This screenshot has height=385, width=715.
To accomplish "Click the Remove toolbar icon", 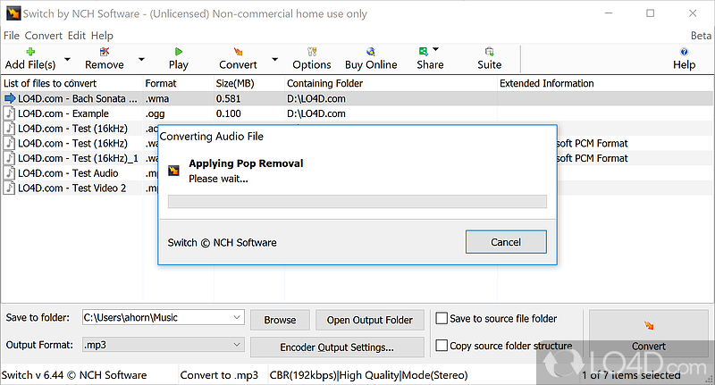I will pyautogui.click(x=105, y=52).
